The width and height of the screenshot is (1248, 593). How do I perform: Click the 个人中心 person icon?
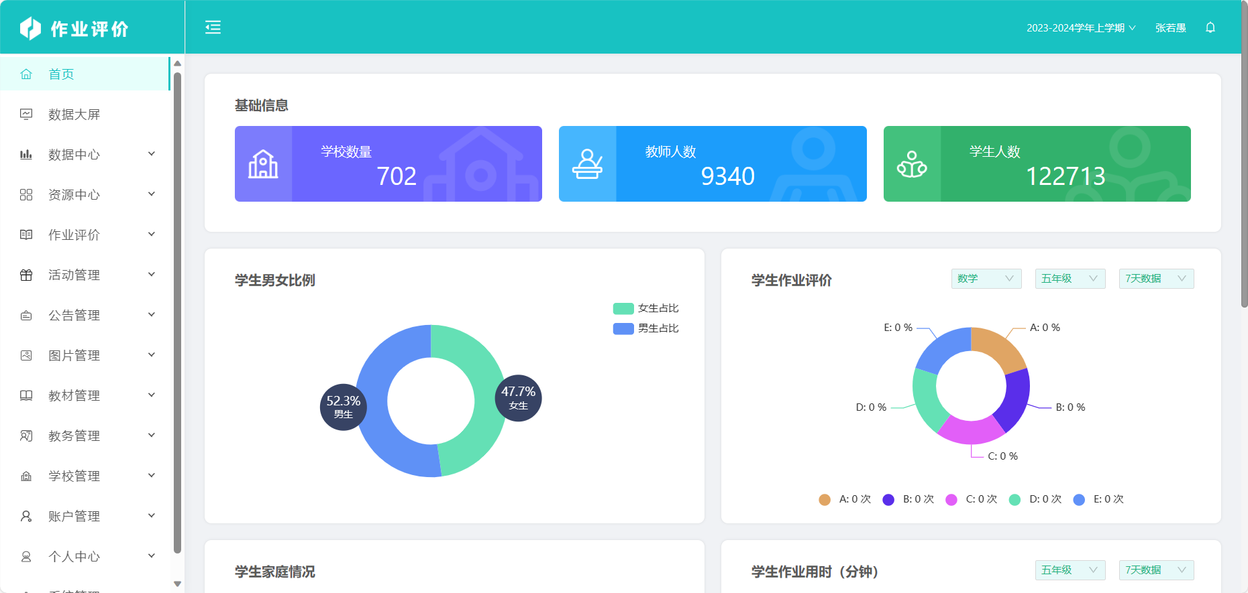pos(26,556)
